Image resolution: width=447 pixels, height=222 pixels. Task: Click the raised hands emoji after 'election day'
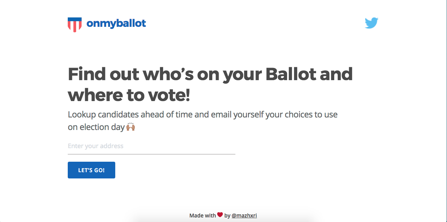(x=131, y=127)
